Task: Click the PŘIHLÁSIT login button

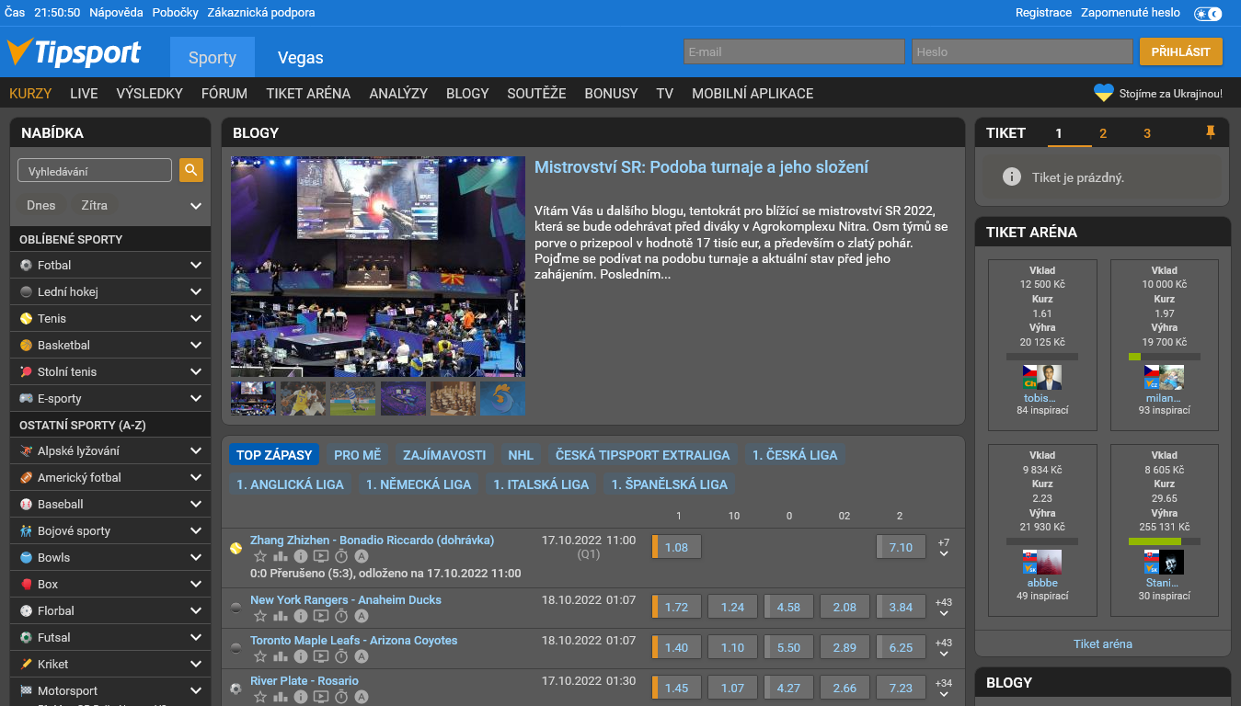Action: coord(1181,51)
